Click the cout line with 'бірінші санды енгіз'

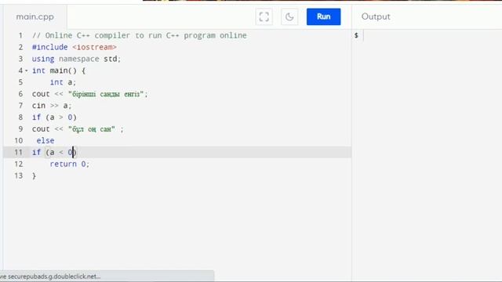pyautogui.click(x=89, y=94)
